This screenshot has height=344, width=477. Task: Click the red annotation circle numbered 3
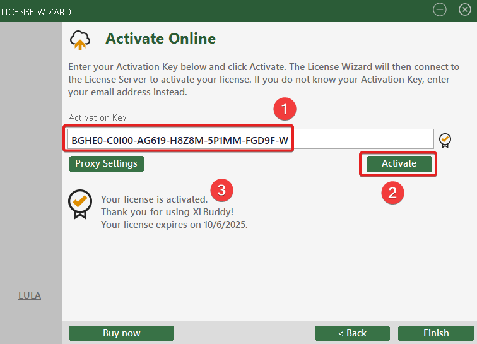(221, 189)
